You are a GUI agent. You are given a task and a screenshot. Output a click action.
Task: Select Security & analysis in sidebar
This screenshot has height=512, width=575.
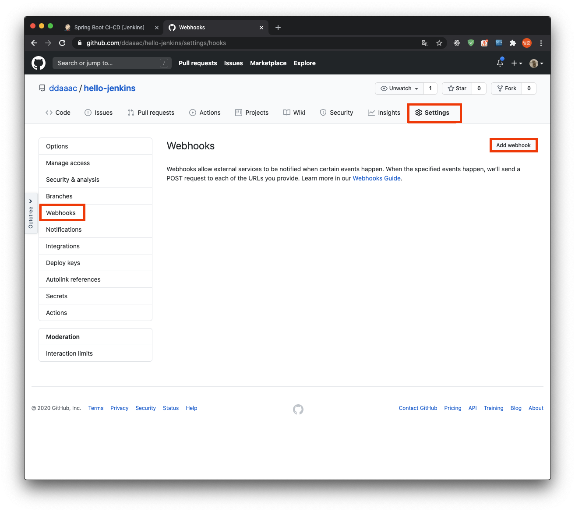[x=95, y=180]
